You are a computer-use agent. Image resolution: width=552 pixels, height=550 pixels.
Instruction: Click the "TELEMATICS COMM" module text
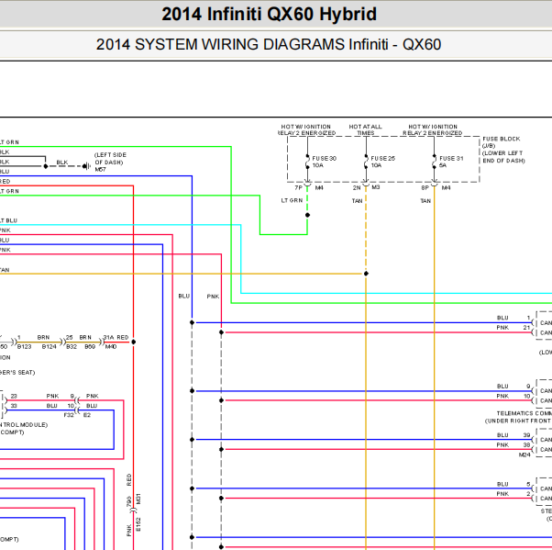point(524,413)
